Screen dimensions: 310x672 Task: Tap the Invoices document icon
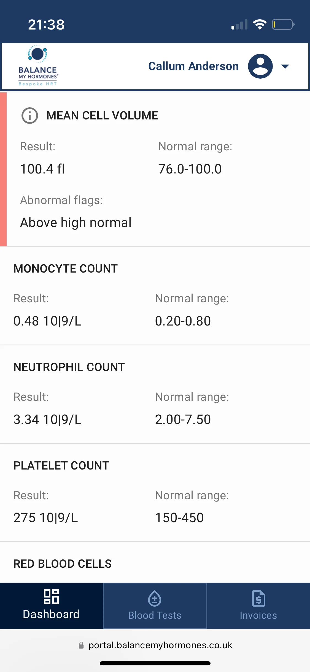click(x=258, y=598)
